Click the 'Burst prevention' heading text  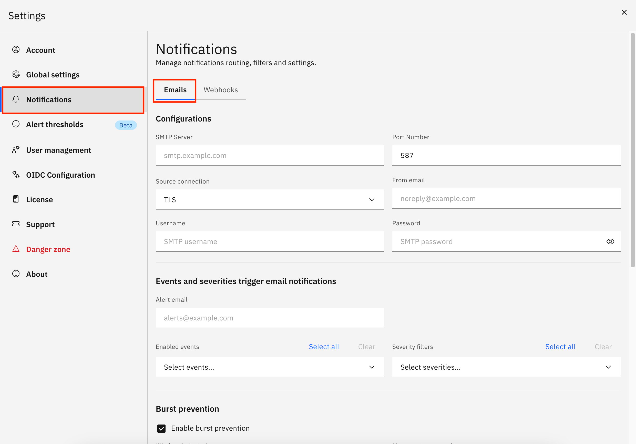click(x=187, y=409)
